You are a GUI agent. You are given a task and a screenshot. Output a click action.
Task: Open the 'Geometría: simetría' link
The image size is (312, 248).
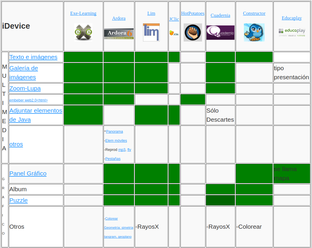click(x=119, y=228)
